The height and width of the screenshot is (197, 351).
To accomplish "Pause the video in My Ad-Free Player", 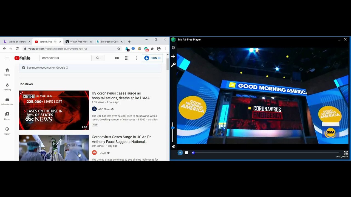I will (180, 153).
